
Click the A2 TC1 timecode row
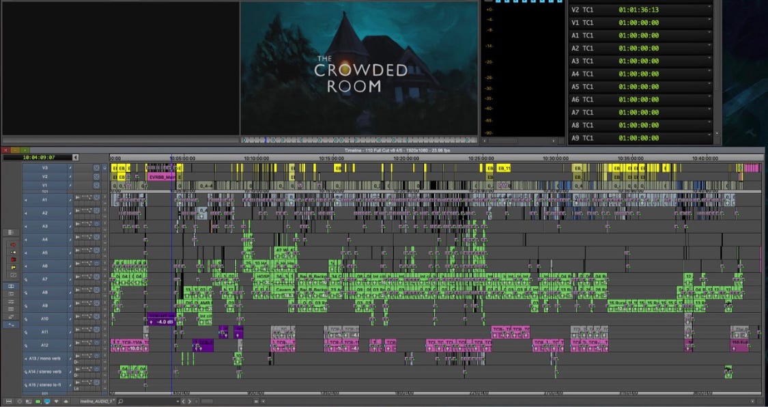point(640,48)
